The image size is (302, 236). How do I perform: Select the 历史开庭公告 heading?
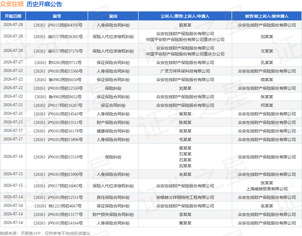tap(44, 4)
